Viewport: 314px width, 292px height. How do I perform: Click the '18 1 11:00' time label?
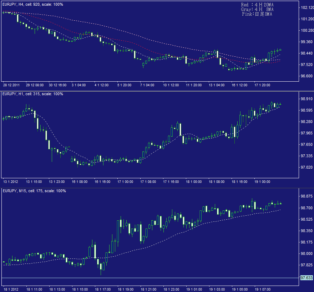click(x=35, y=290)
